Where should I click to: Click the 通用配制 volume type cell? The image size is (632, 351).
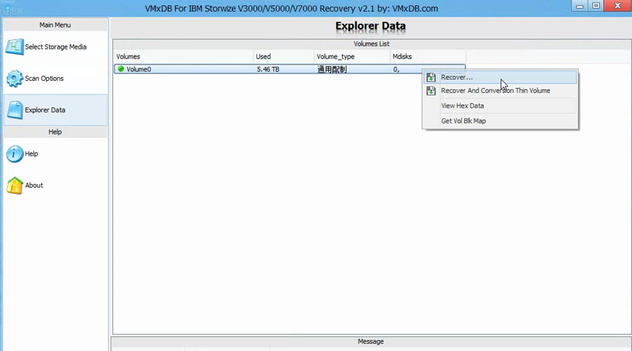331,69
